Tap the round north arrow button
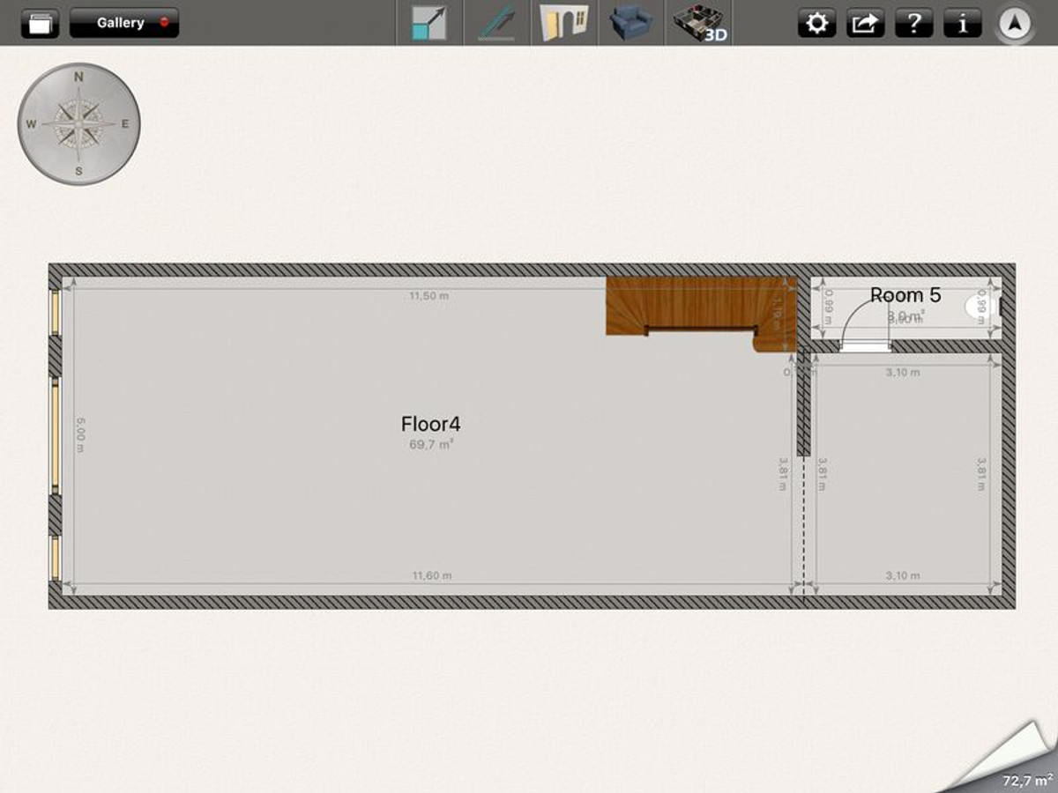Image resolution: width=1058 pixels, height=793 pixels. point(1016,25)
